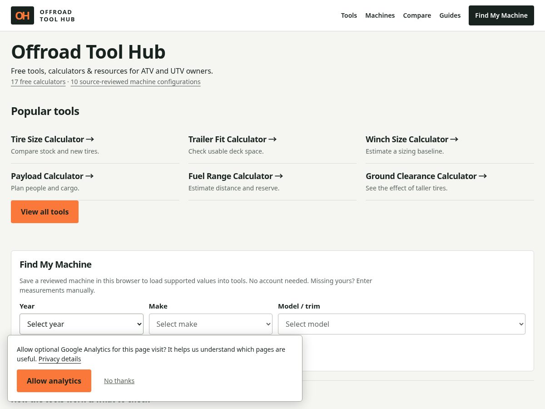This screenshot has height=409, width=545.
Task: Go to the Machines nav item
Action: point(380,15)
